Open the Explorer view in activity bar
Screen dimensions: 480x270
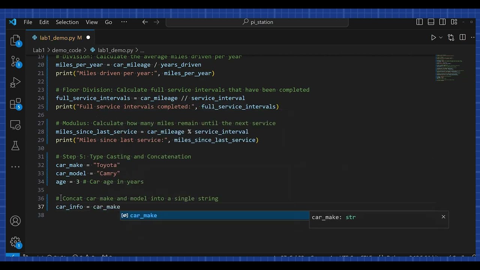click(x=15, y=40)
